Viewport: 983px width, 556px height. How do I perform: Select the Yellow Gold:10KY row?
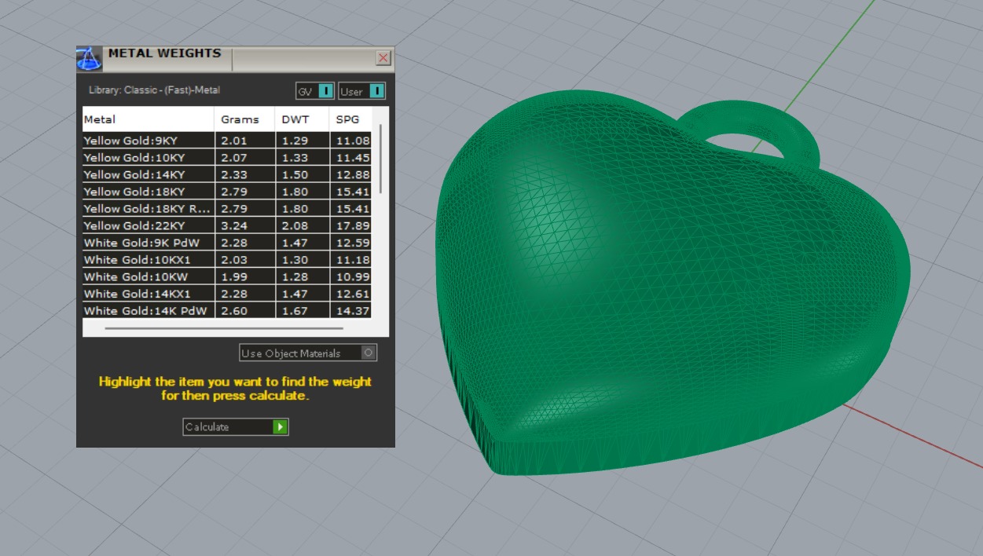click(x=226, y=157)
